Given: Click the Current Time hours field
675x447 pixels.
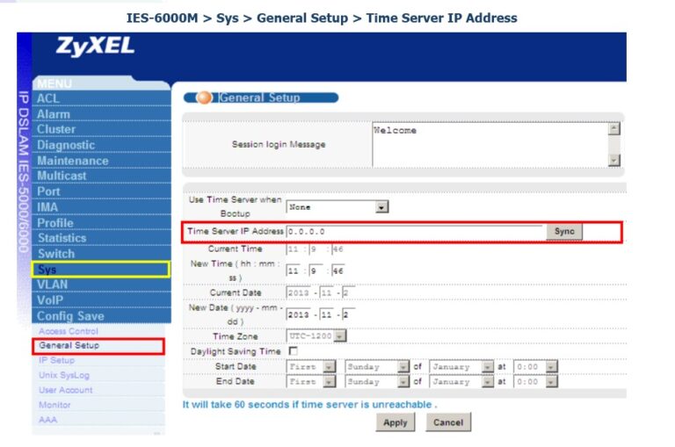Looking at the screenshot, I should 295,249.
